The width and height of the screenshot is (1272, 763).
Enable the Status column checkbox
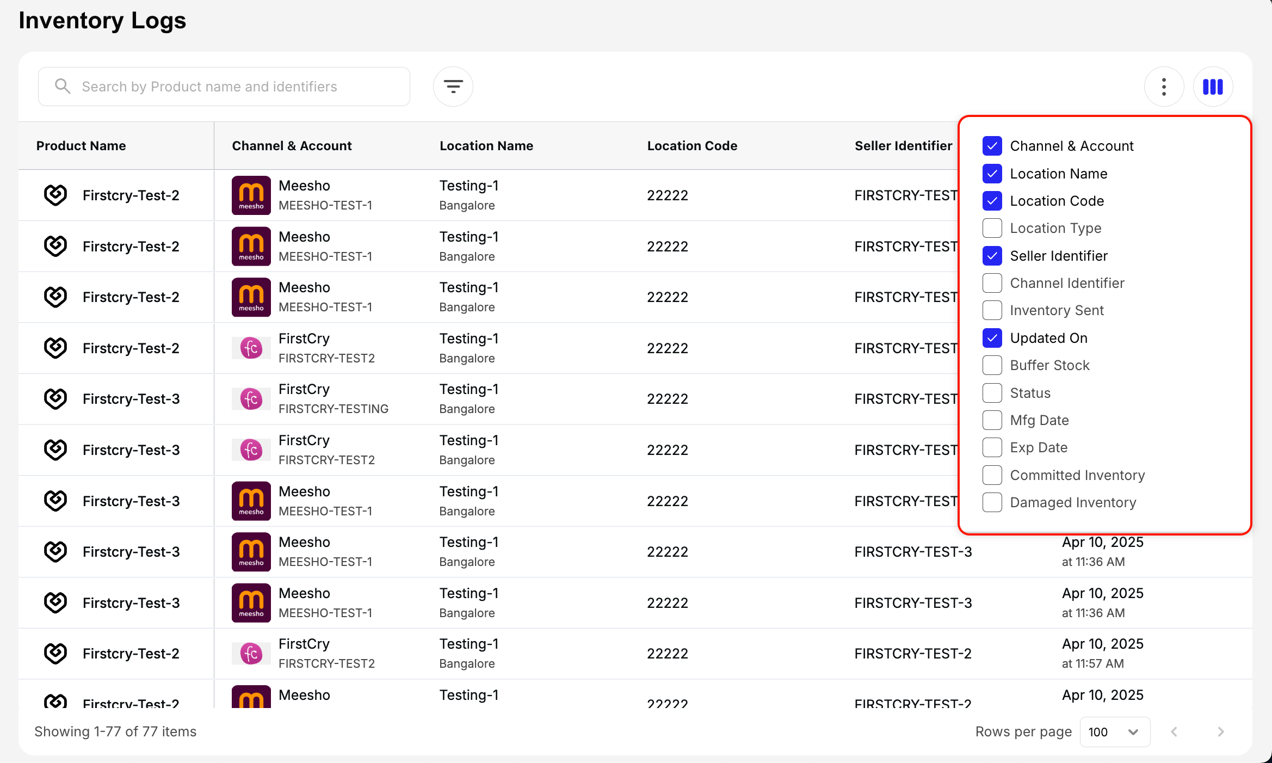pos(992,393)
